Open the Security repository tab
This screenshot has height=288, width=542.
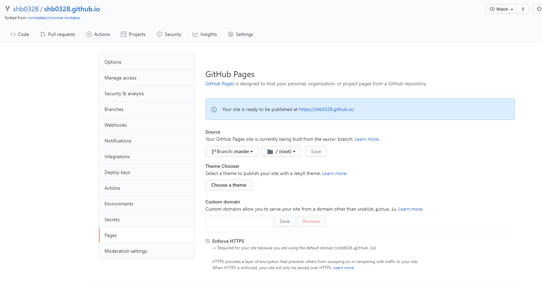[x=169, y=34]
